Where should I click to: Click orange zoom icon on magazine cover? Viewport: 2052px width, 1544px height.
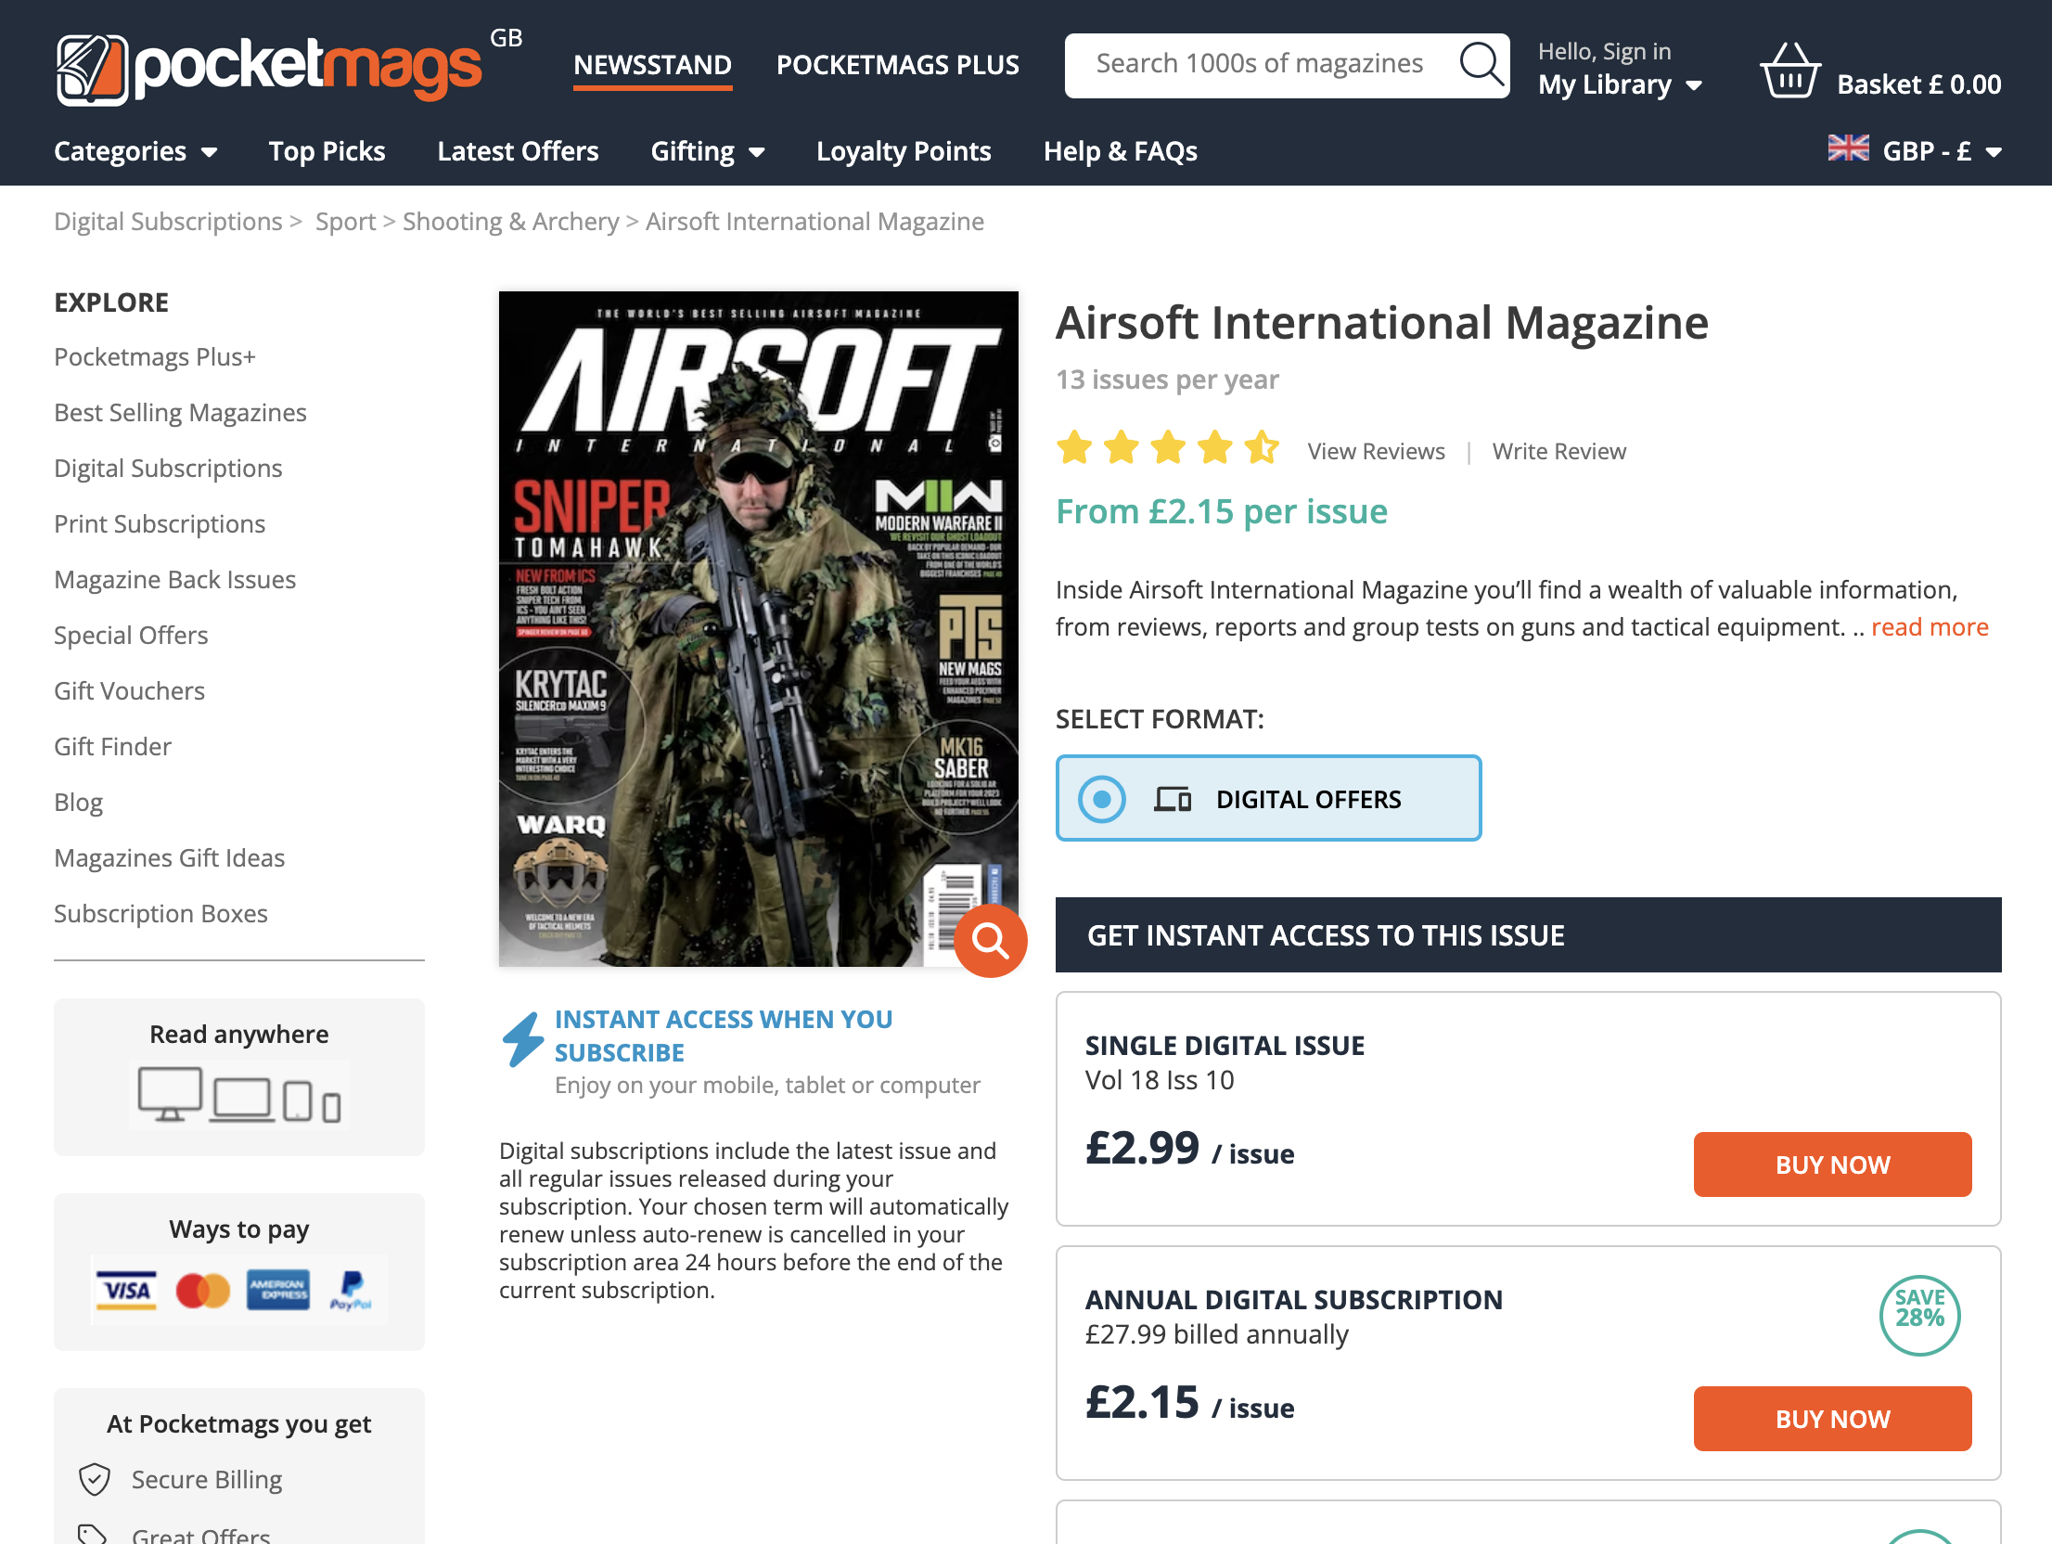click(x=990, y=940)
